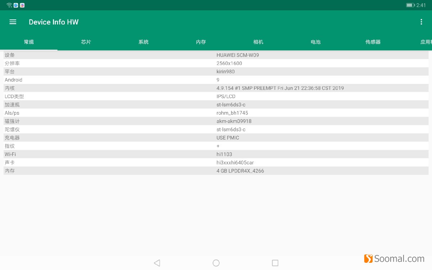
Task: Select the 内存 (memory) tab
Action: click(x=201, y=42)
